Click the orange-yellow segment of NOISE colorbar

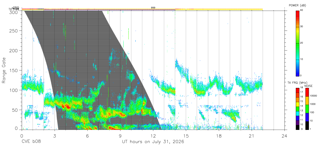(x=307, y=101)
